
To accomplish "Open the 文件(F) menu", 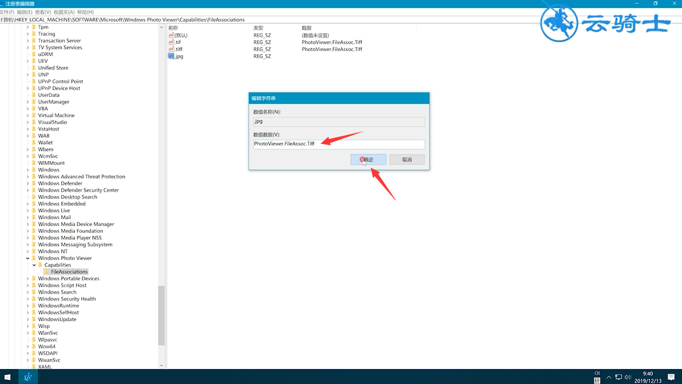I will pyautogui.click(x=7, y=12).
